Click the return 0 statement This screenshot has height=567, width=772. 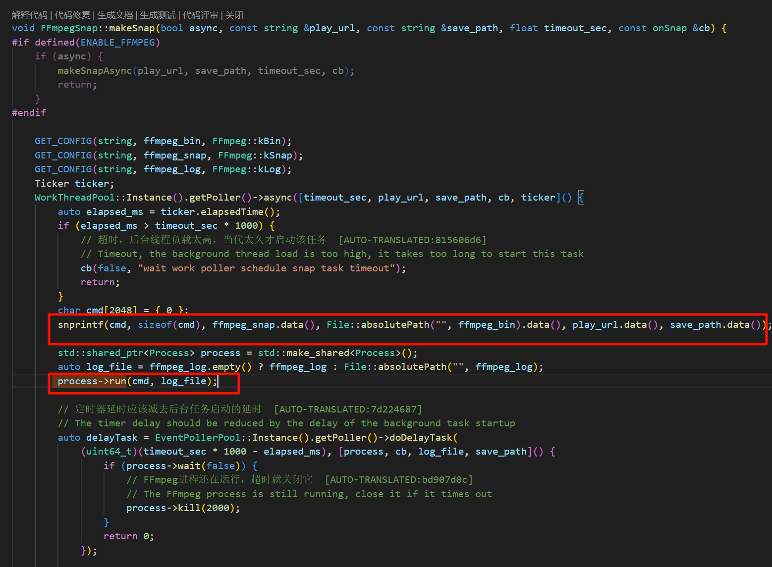tap(128, 536)
